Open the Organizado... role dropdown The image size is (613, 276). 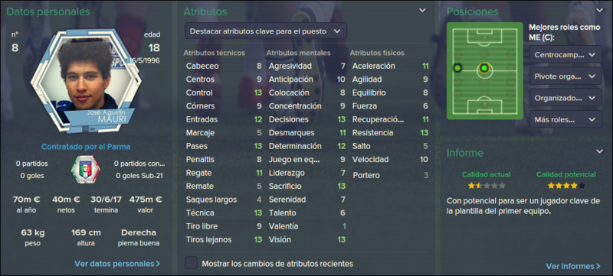tap(565, 97)
